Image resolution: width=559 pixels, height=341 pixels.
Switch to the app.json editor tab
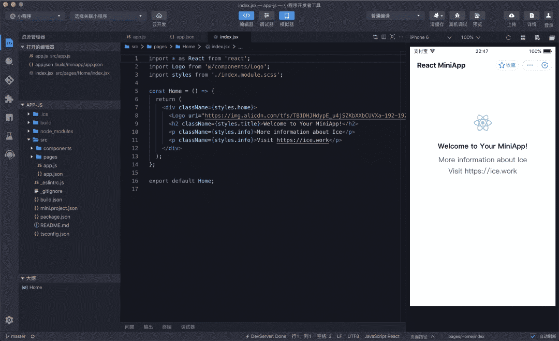click(185, 37)
